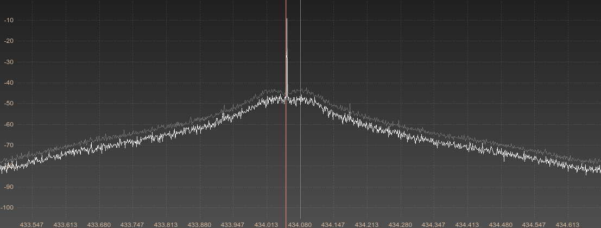Image resolution: width=601 pixels, height=228 pixels.
Task: Click the 434.347 frequency tick label
Action: point(434,224)
